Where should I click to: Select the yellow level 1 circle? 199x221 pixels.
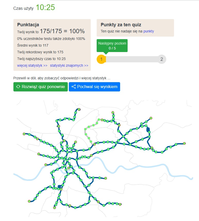[101, 59]
